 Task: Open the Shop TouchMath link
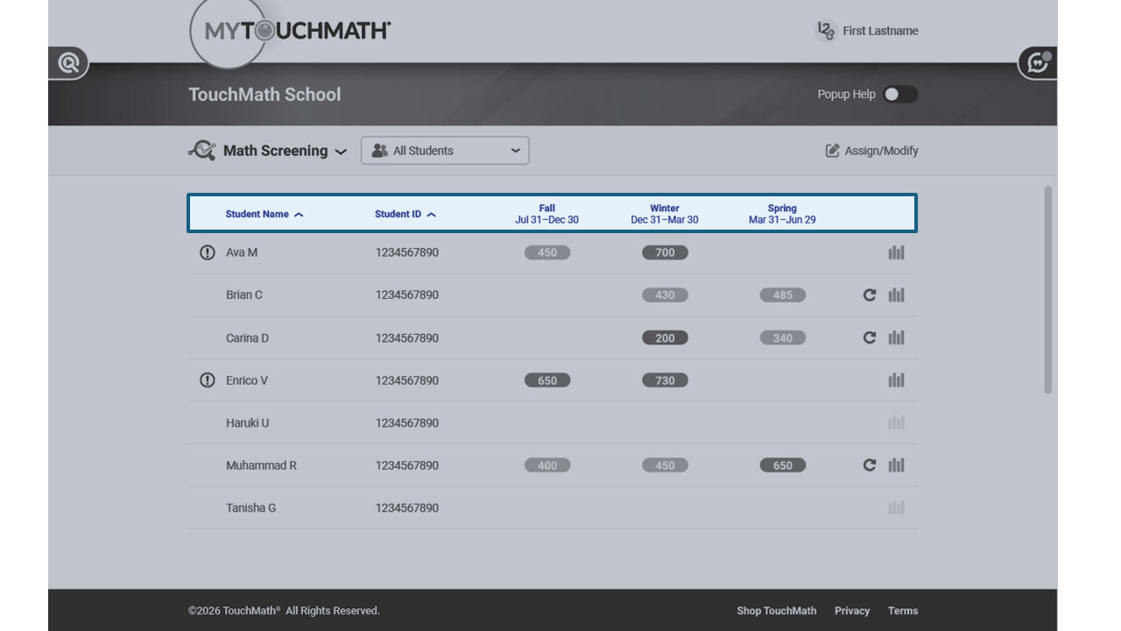[x=777, y=611]
